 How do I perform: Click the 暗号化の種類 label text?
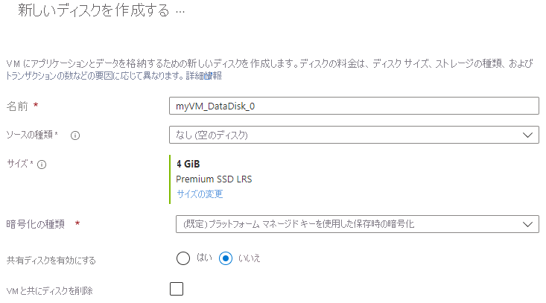click(x=35, y=223)
